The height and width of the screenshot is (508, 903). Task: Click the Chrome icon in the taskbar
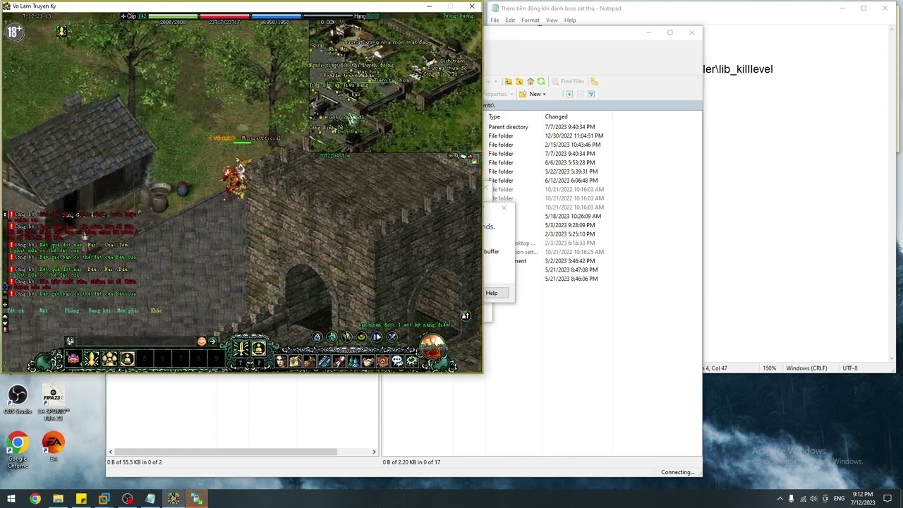(35, 499)
